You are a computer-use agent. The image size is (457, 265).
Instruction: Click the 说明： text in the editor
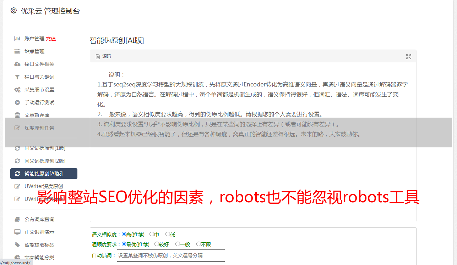coord(117,75)
